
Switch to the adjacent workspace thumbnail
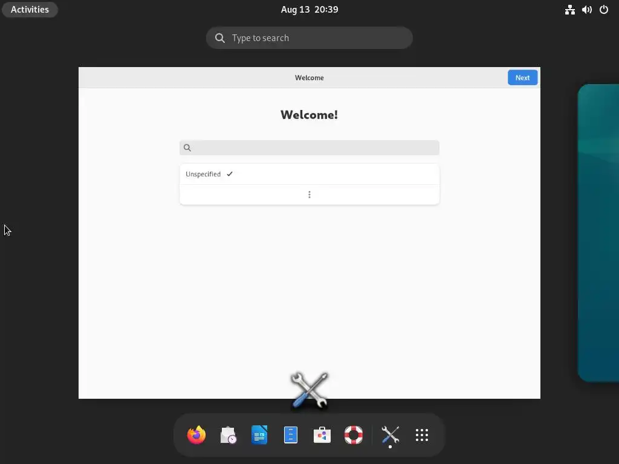[598, 233]
